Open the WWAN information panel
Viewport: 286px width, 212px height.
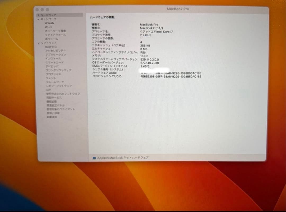[50, 23]
